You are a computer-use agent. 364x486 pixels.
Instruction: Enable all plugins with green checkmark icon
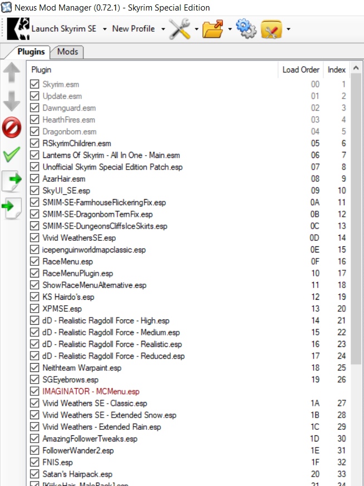pyautogui.click(x=12, y=154)
